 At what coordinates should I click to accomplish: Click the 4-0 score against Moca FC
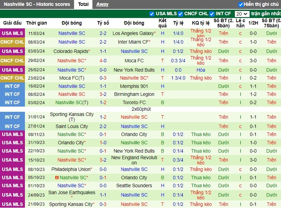point(103,61)
